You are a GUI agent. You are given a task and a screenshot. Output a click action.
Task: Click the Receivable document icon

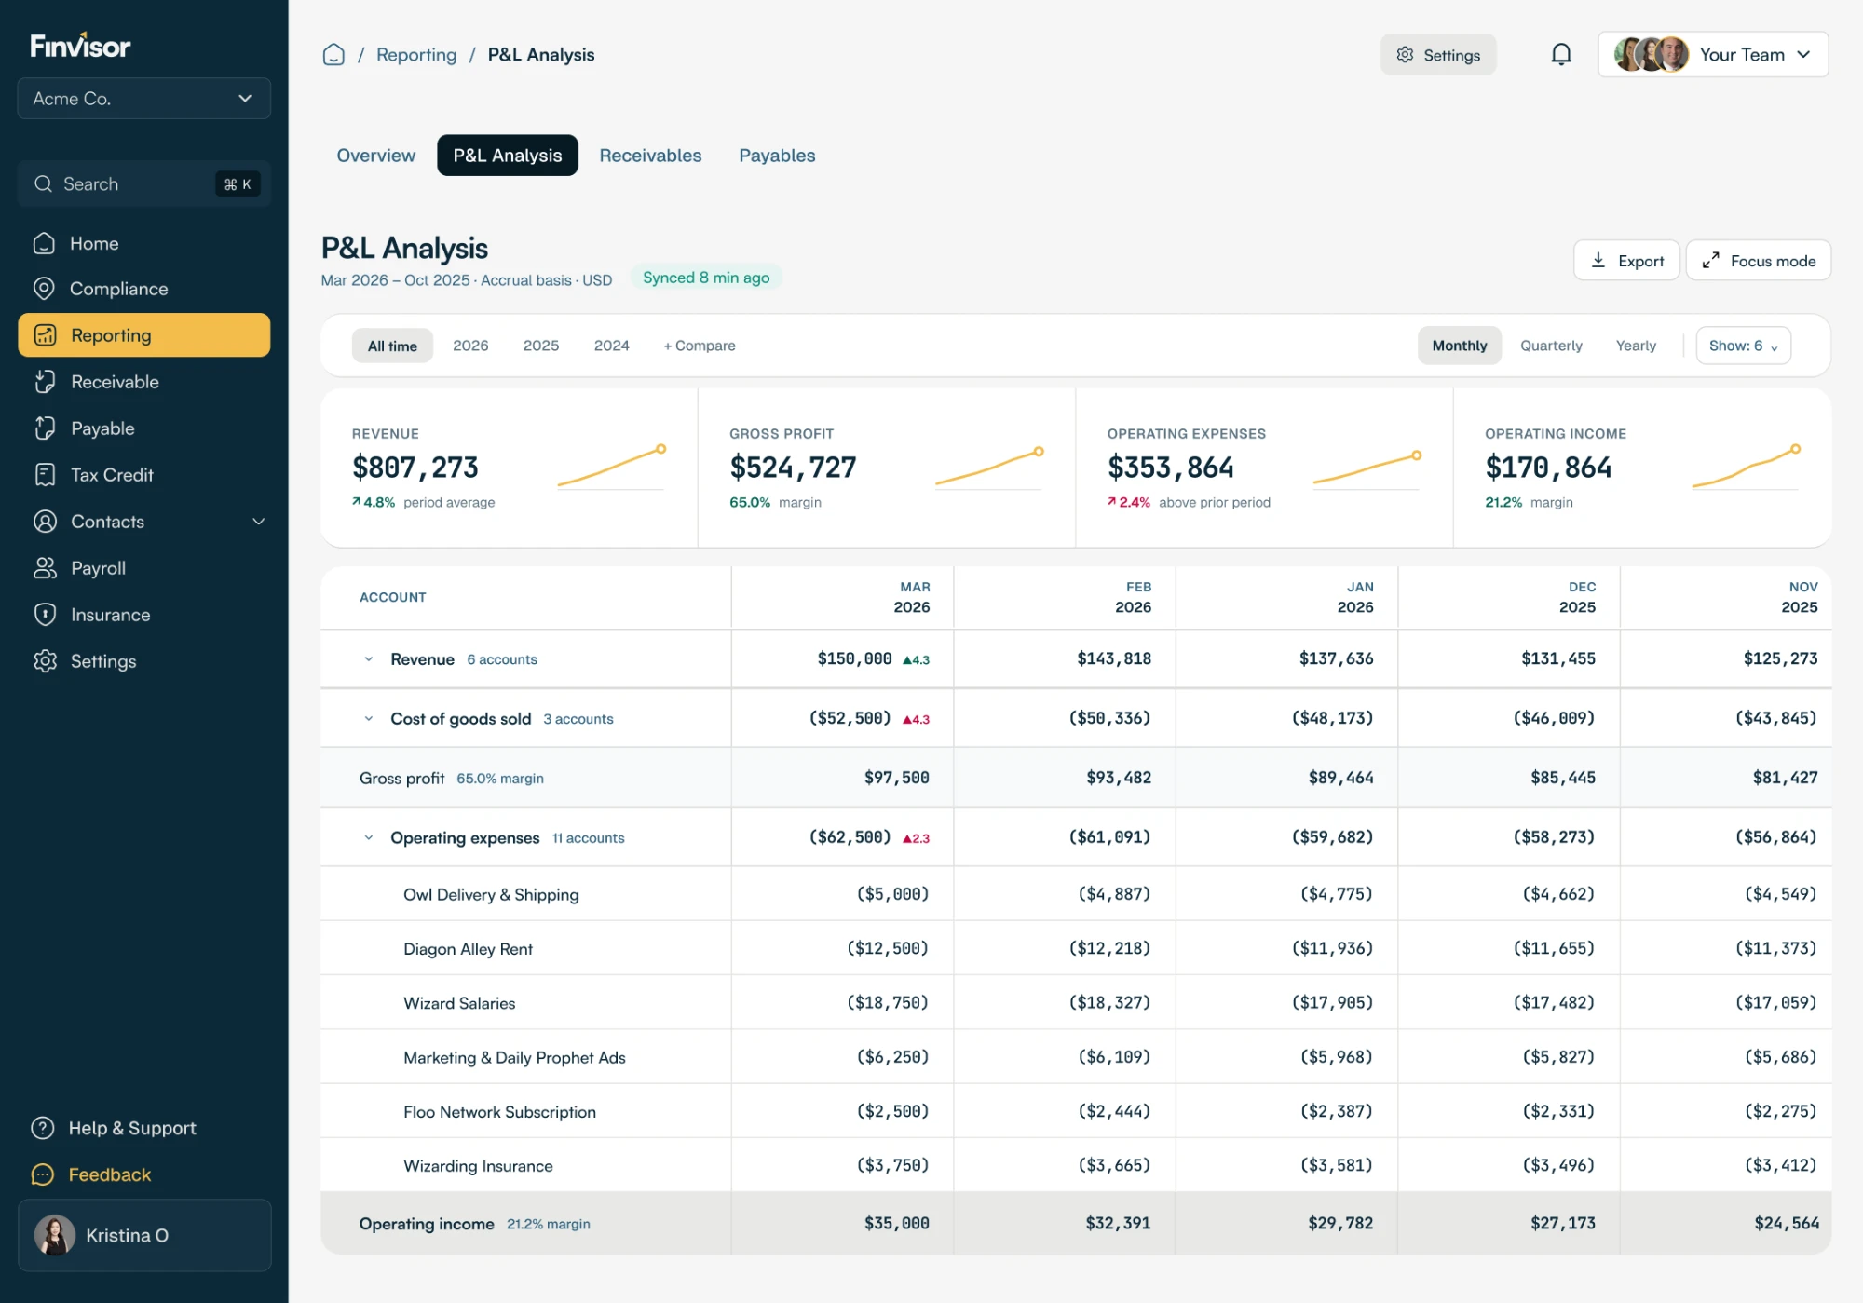45,382
